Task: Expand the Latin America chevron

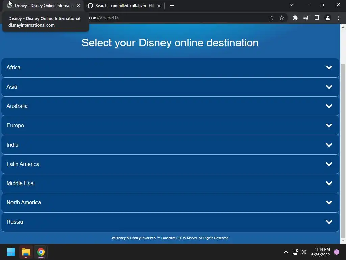Action: coord(329,164)
